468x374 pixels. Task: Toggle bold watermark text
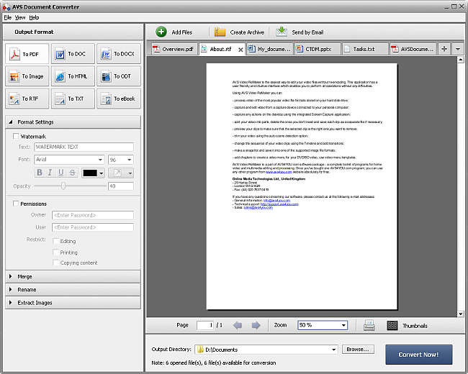click(40, 173)
